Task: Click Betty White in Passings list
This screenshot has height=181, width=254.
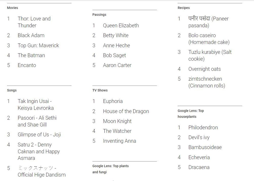Action: pyautogui.click(x=116, y=35)
